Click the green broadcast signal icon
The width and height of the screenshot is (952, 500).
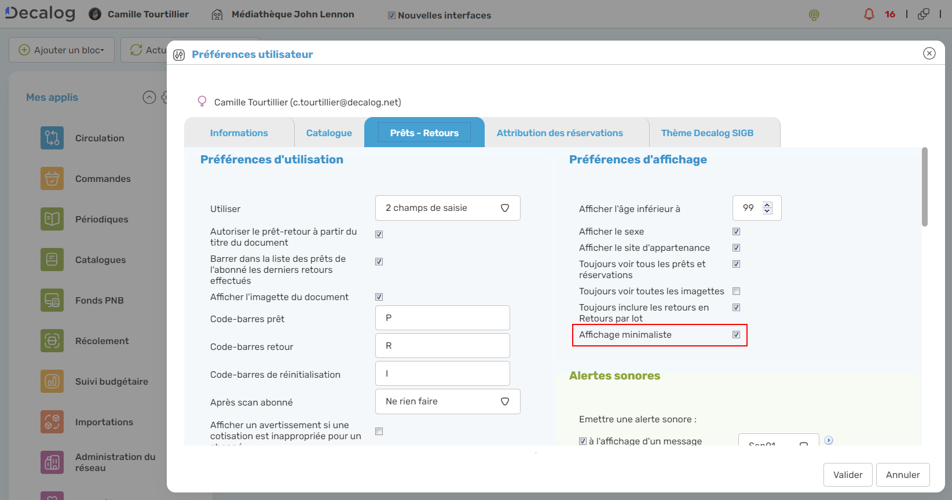tap(814, 15)
